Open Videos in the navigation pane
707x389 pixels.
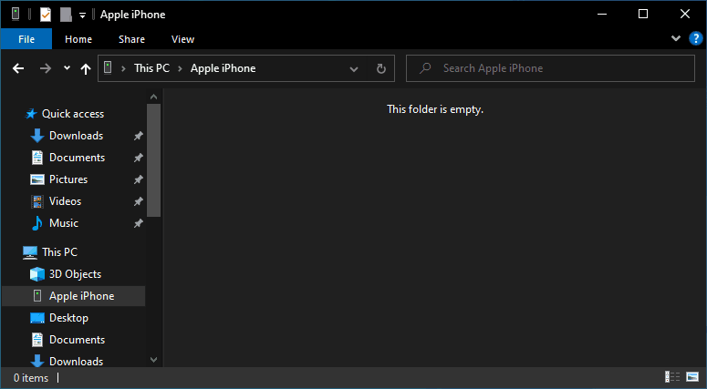(66, 201)
